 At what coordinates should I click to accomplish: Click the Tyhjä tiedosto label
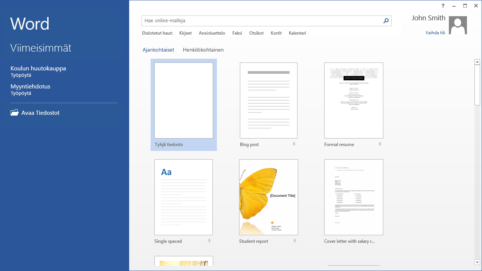(x=169, y=145)
